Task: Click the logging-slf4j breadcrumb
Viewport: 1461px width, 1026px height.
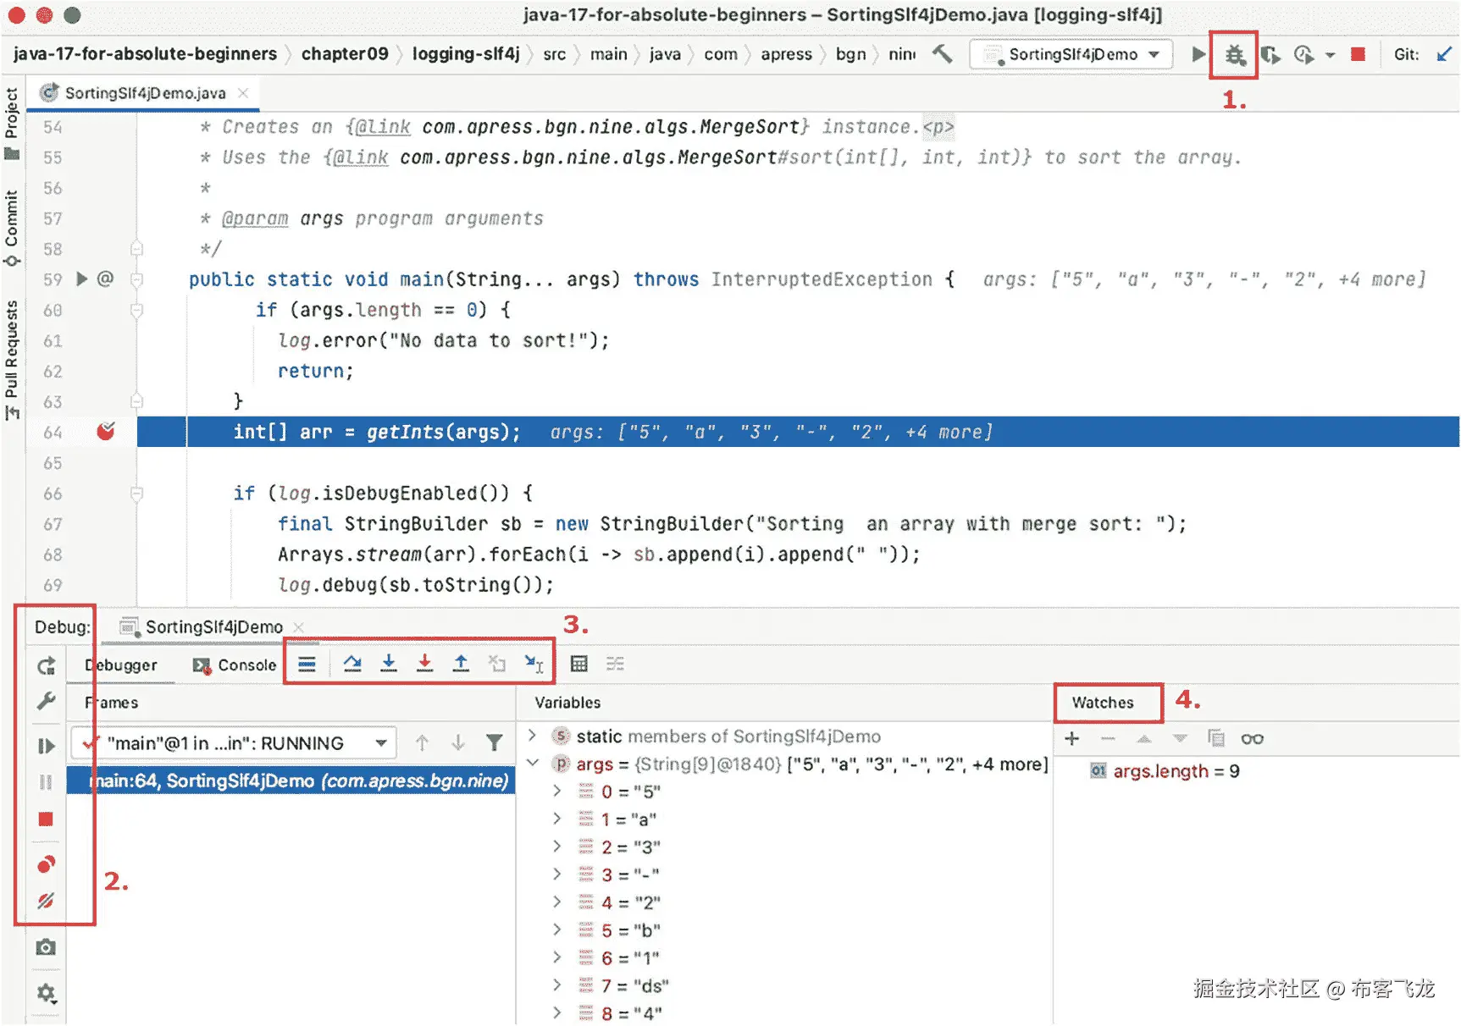Action: tap(466, 54)
